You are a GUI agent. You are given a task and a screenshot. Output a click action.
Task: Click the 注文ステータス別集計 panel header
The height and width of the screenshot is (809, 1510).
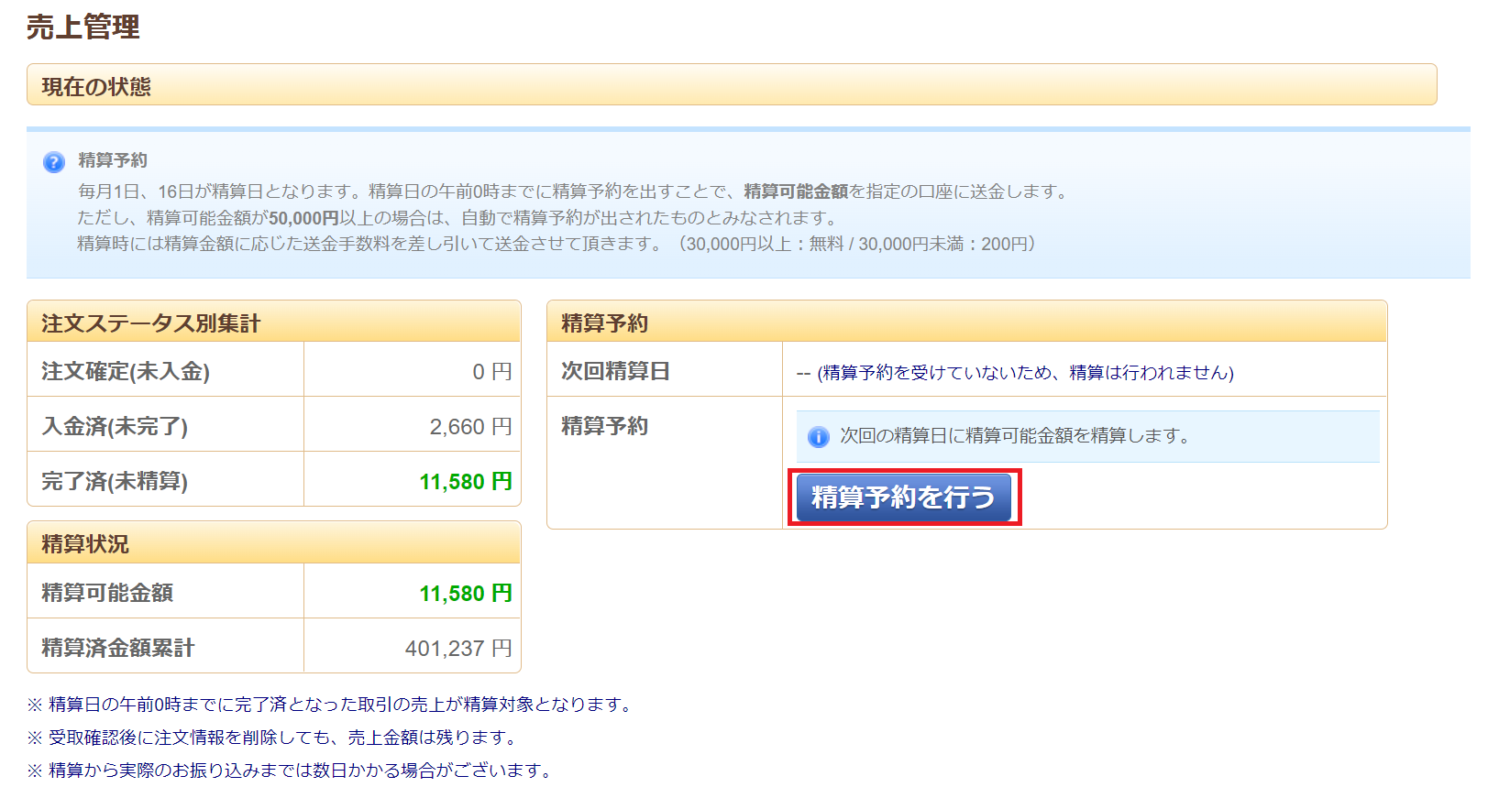coord(273,323)
